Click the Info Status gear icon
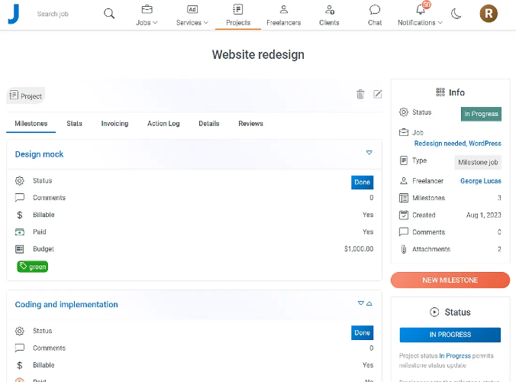The image size is (516, 382). point(404,112)
